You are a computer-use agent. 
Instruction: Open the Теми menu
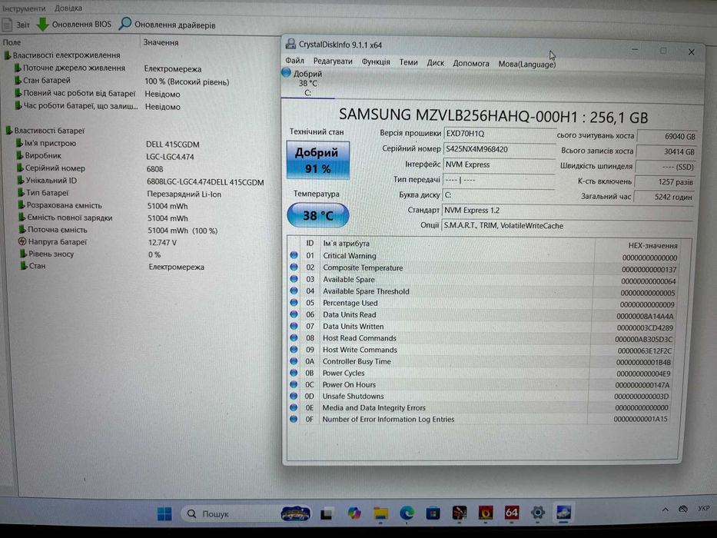click(408, 62)
